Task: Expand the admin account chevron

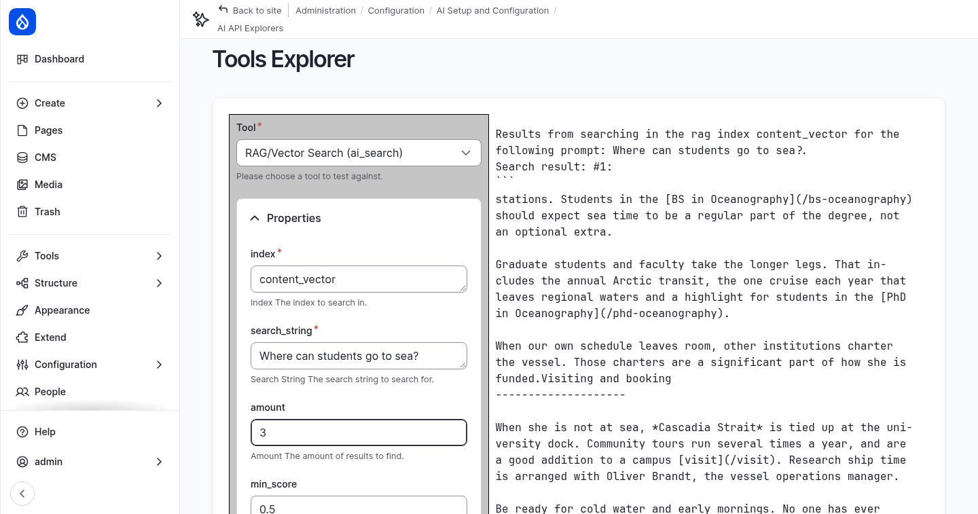Action: [159, 462]
